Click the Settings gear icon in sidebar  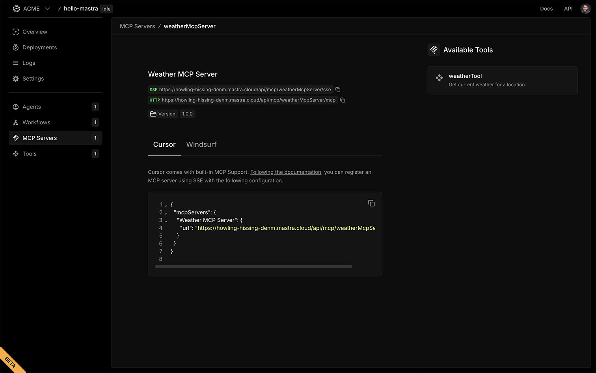pos(16,79)
